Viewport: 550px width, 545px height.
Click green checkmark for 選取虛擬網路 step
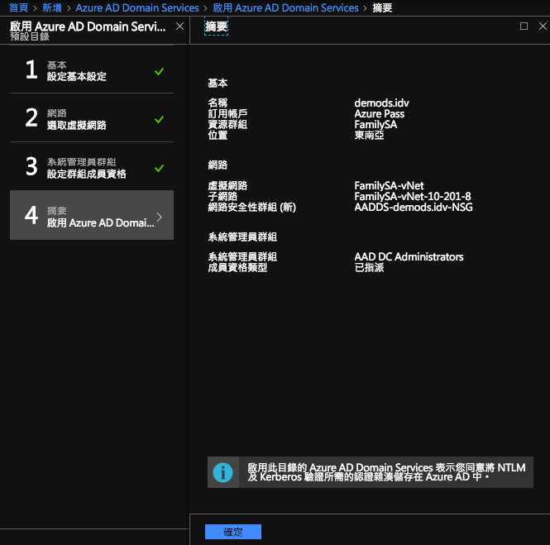pyautogui.click(x=160, y=120)
